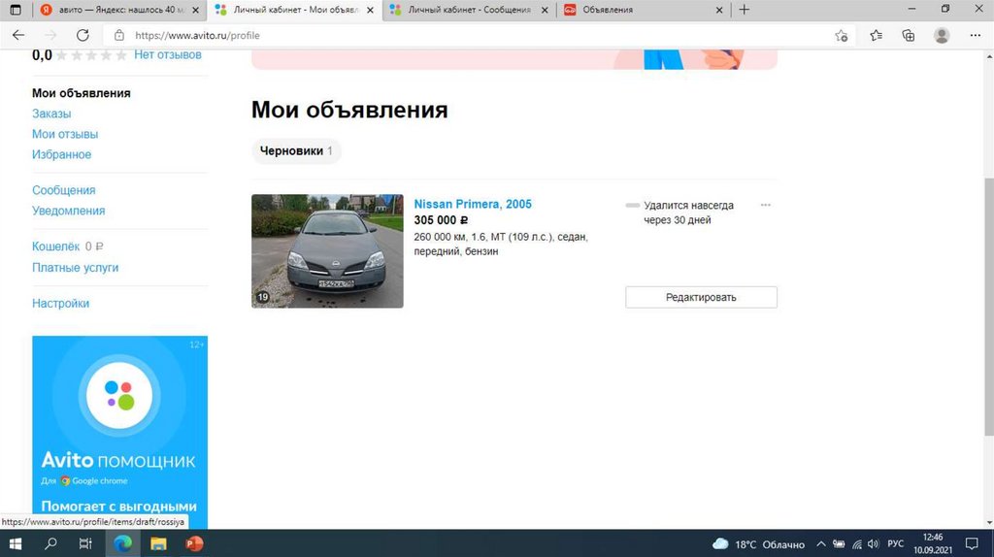Open the Windows notification center
Viewport: 994px width, 557px height.
coord(972,543)
